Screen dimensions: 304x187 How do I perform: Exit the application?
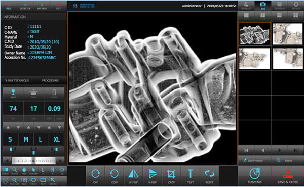point(58,6)
